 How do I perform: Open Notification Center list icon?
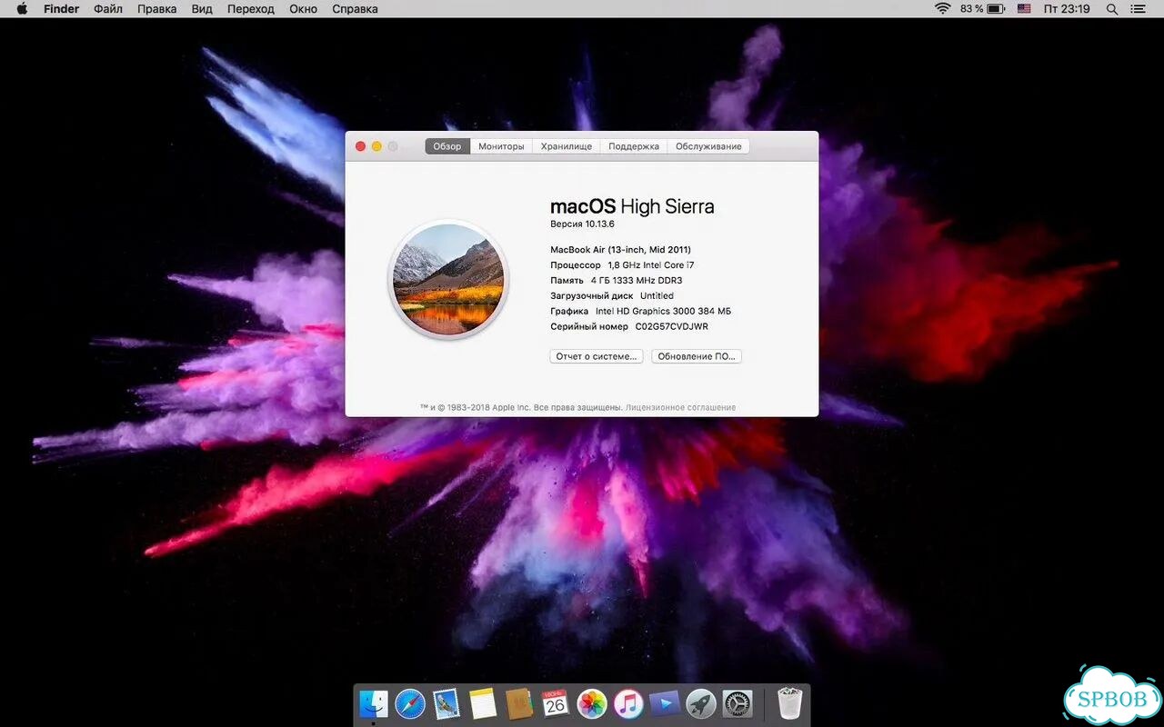pos(1139,8)
